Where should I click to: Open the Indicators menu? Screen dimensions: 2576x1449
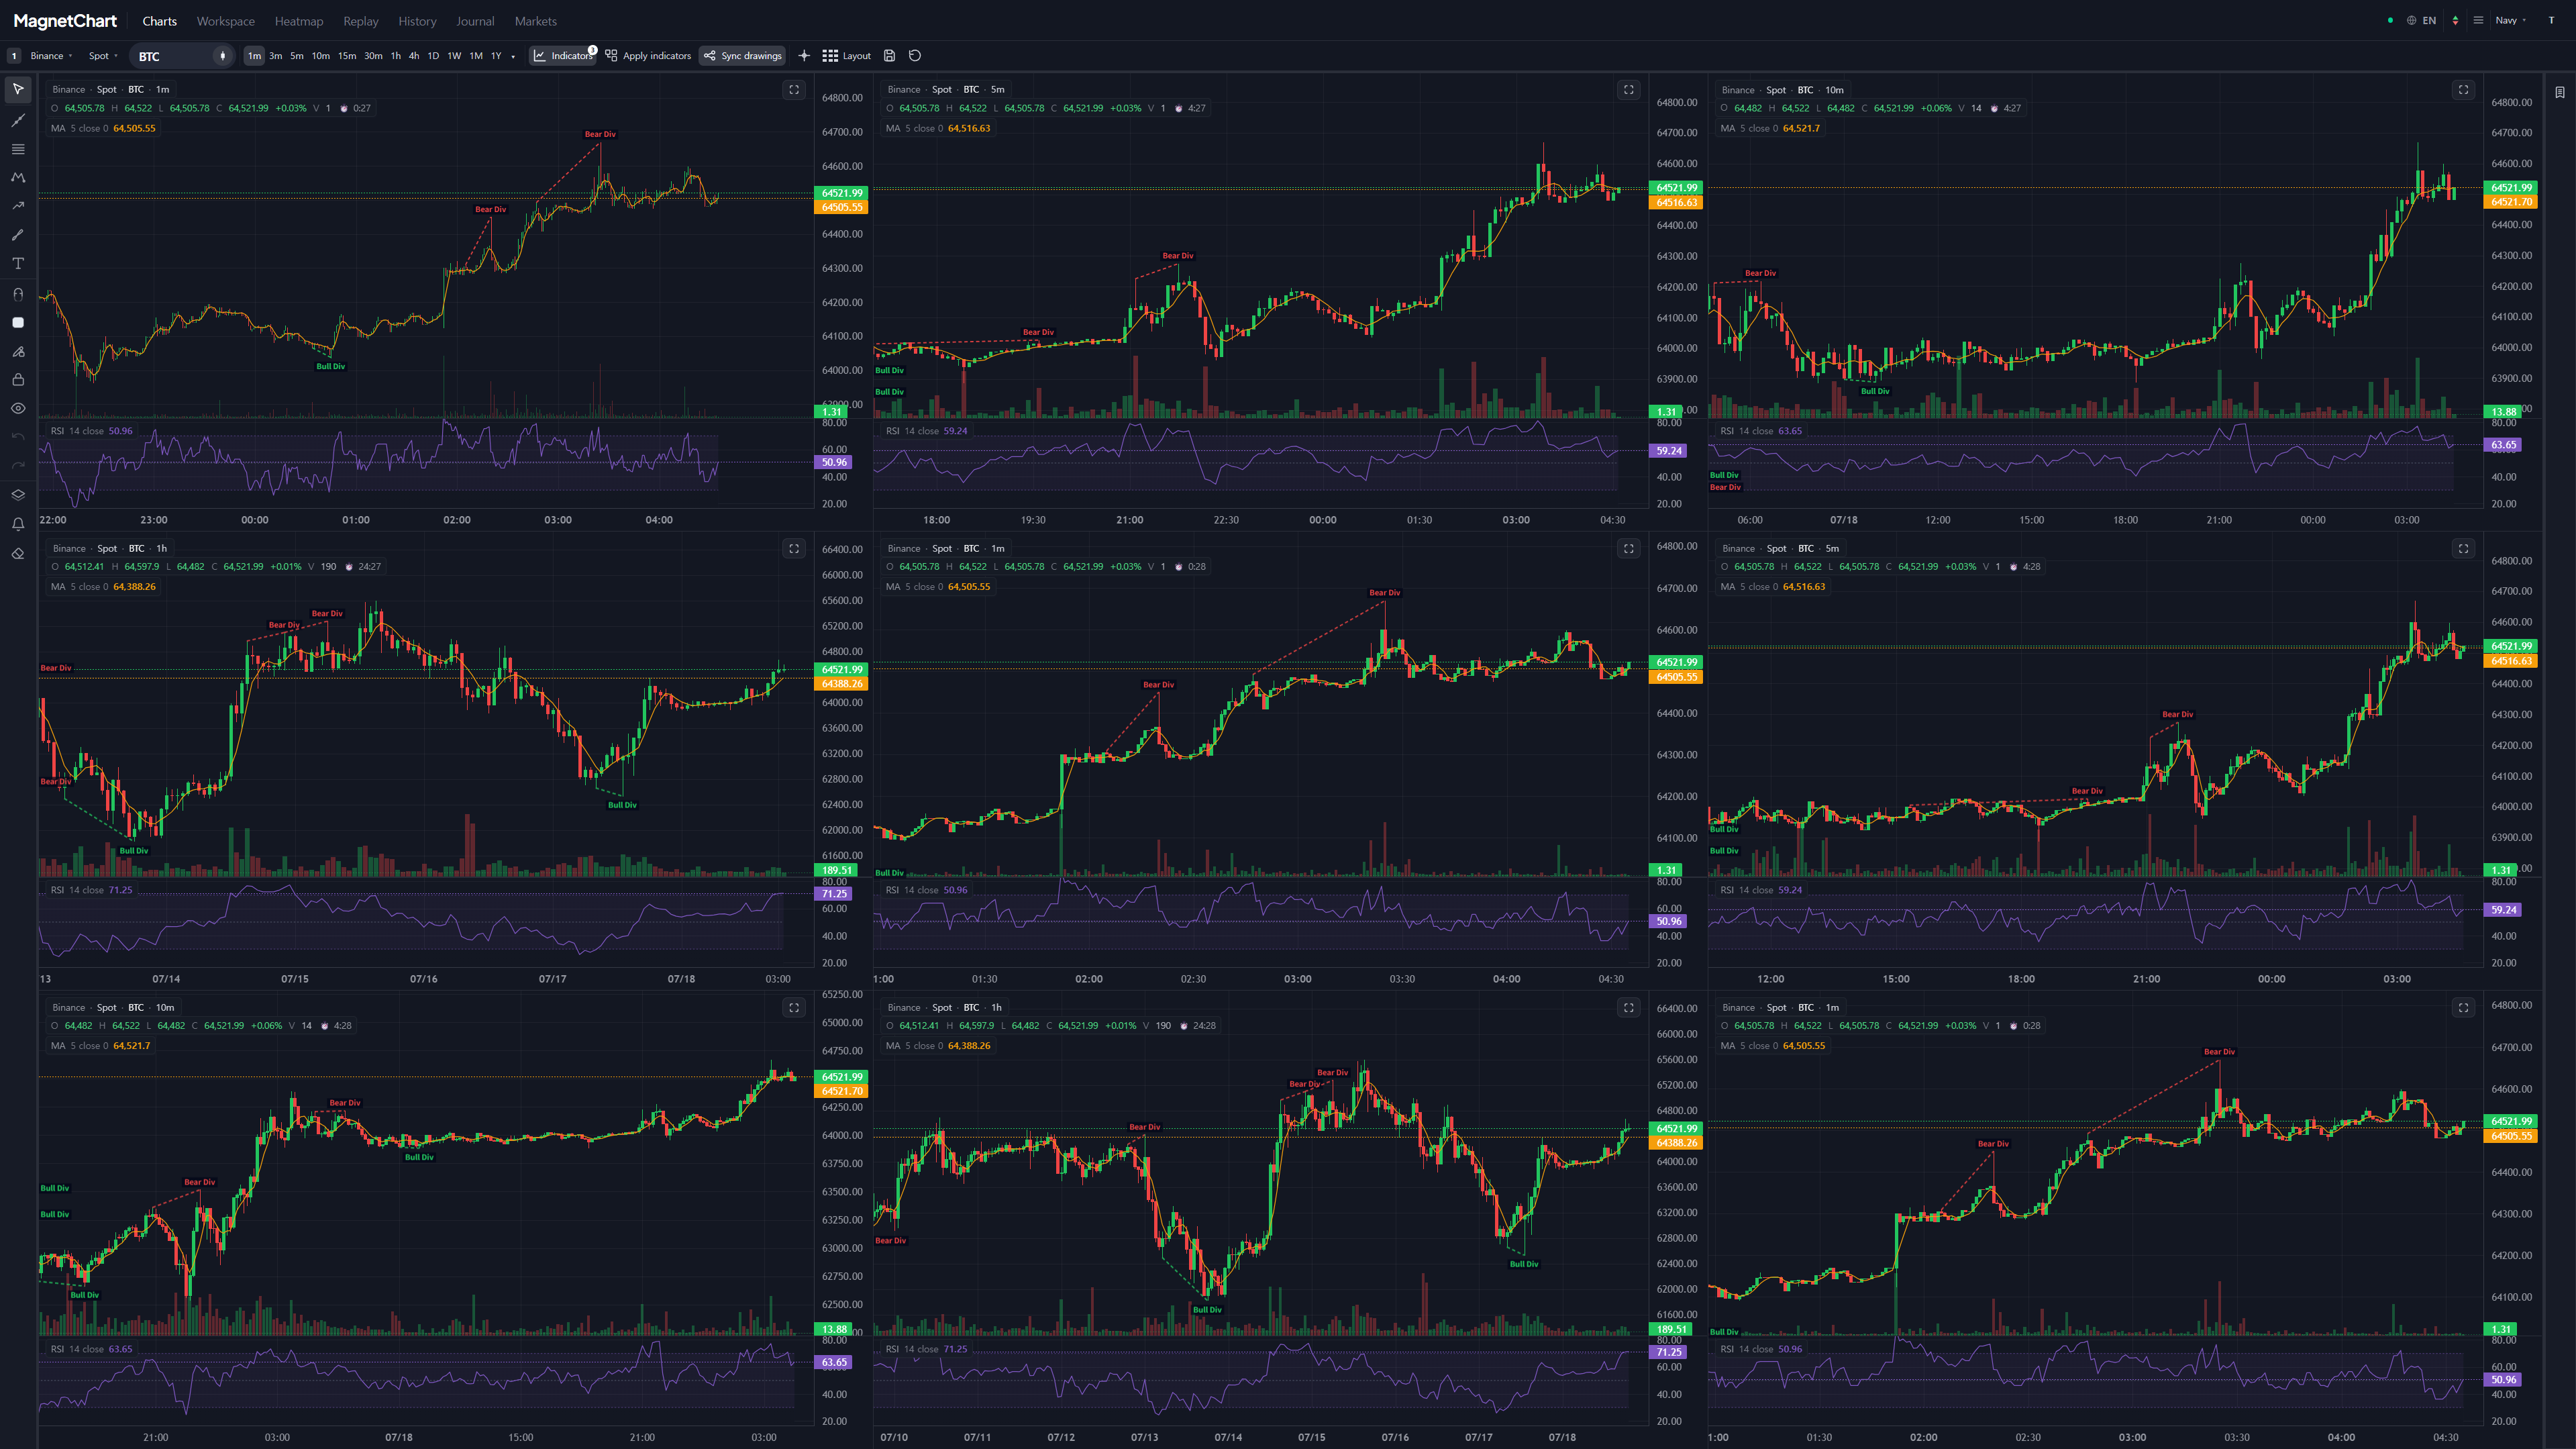coord(563,56)
